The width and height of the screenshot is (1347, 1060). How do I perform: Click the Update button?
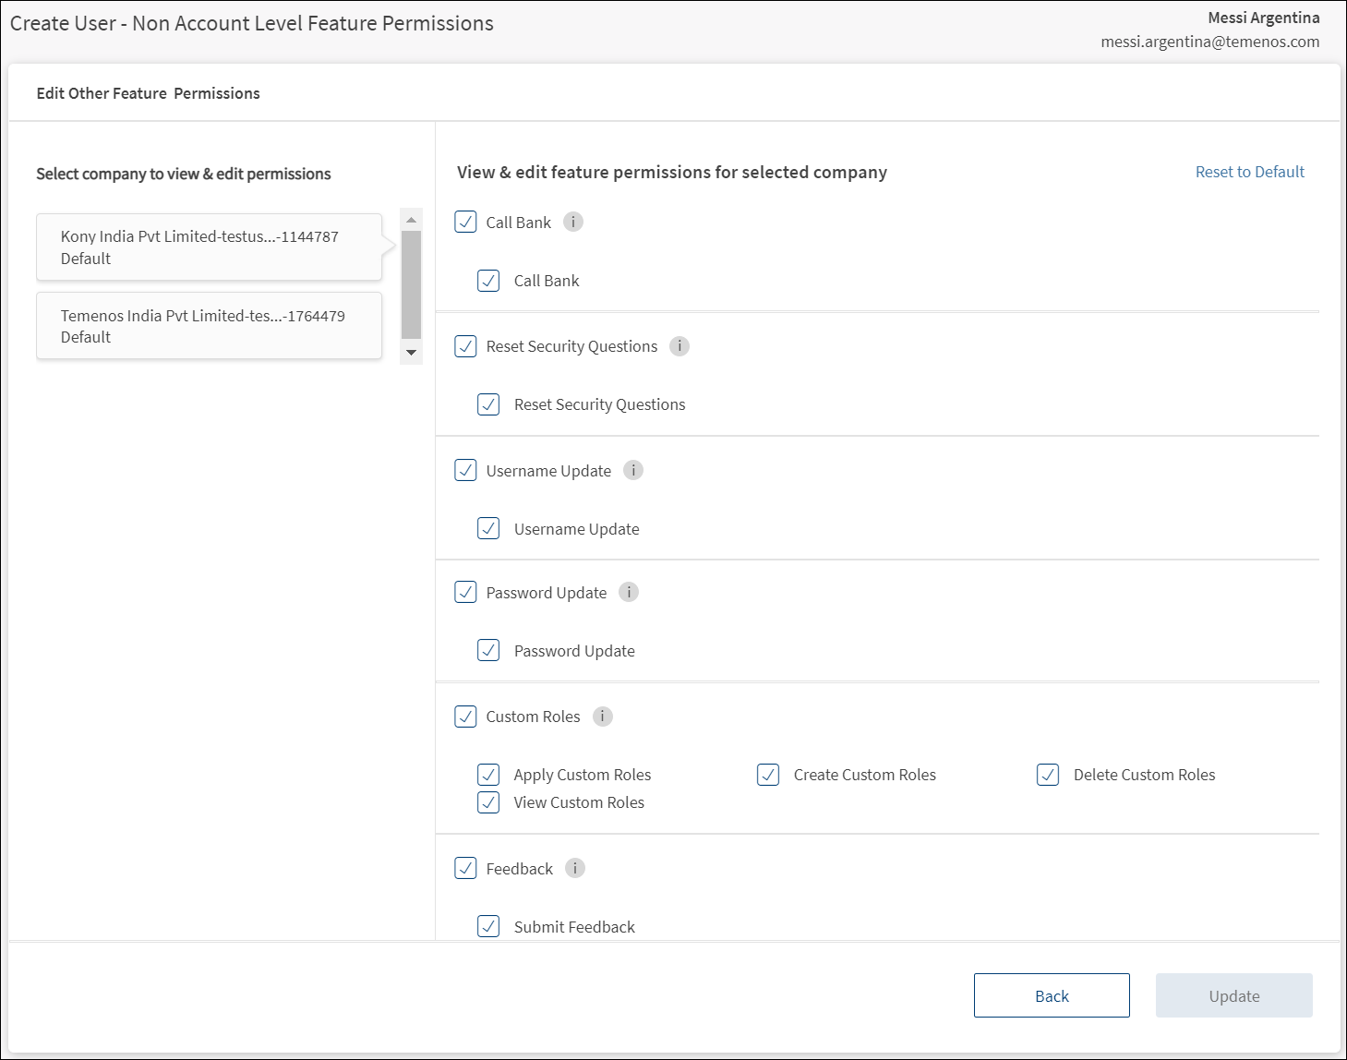pyautogui.click(x=1233, y=995)
